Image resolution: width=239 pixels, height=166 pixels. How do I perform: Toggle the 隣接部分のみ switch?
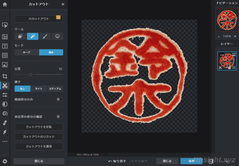click(x=59, y=99)
